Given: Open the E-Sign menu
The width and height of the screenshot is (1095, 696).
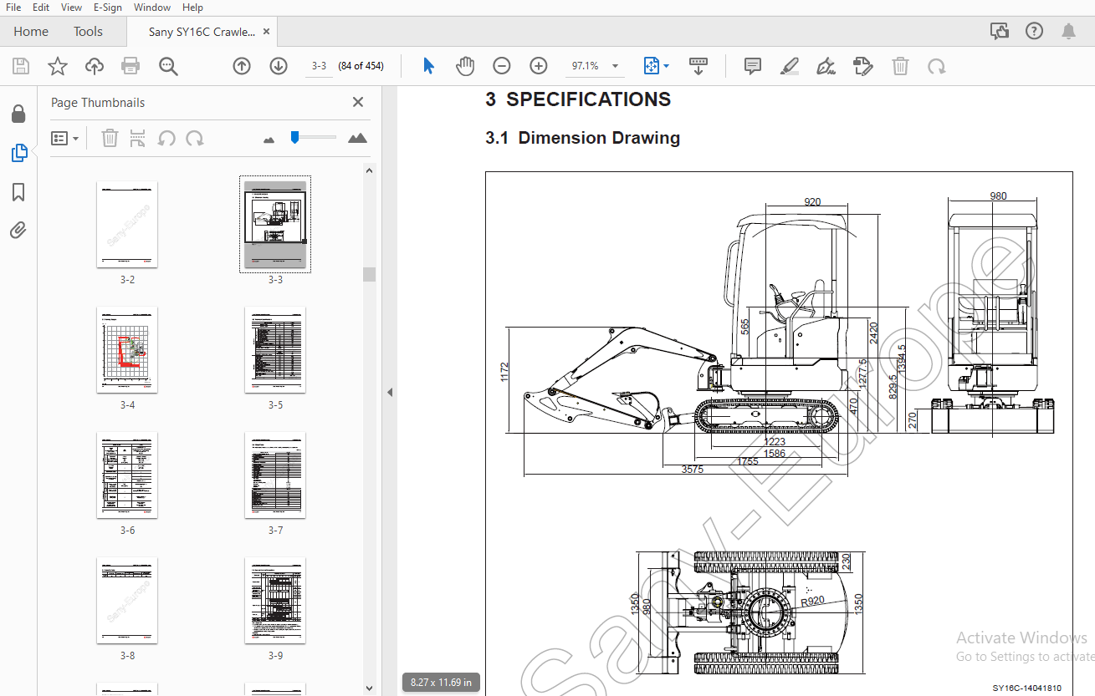Looking at the screenshot, I should pos(107,8).
